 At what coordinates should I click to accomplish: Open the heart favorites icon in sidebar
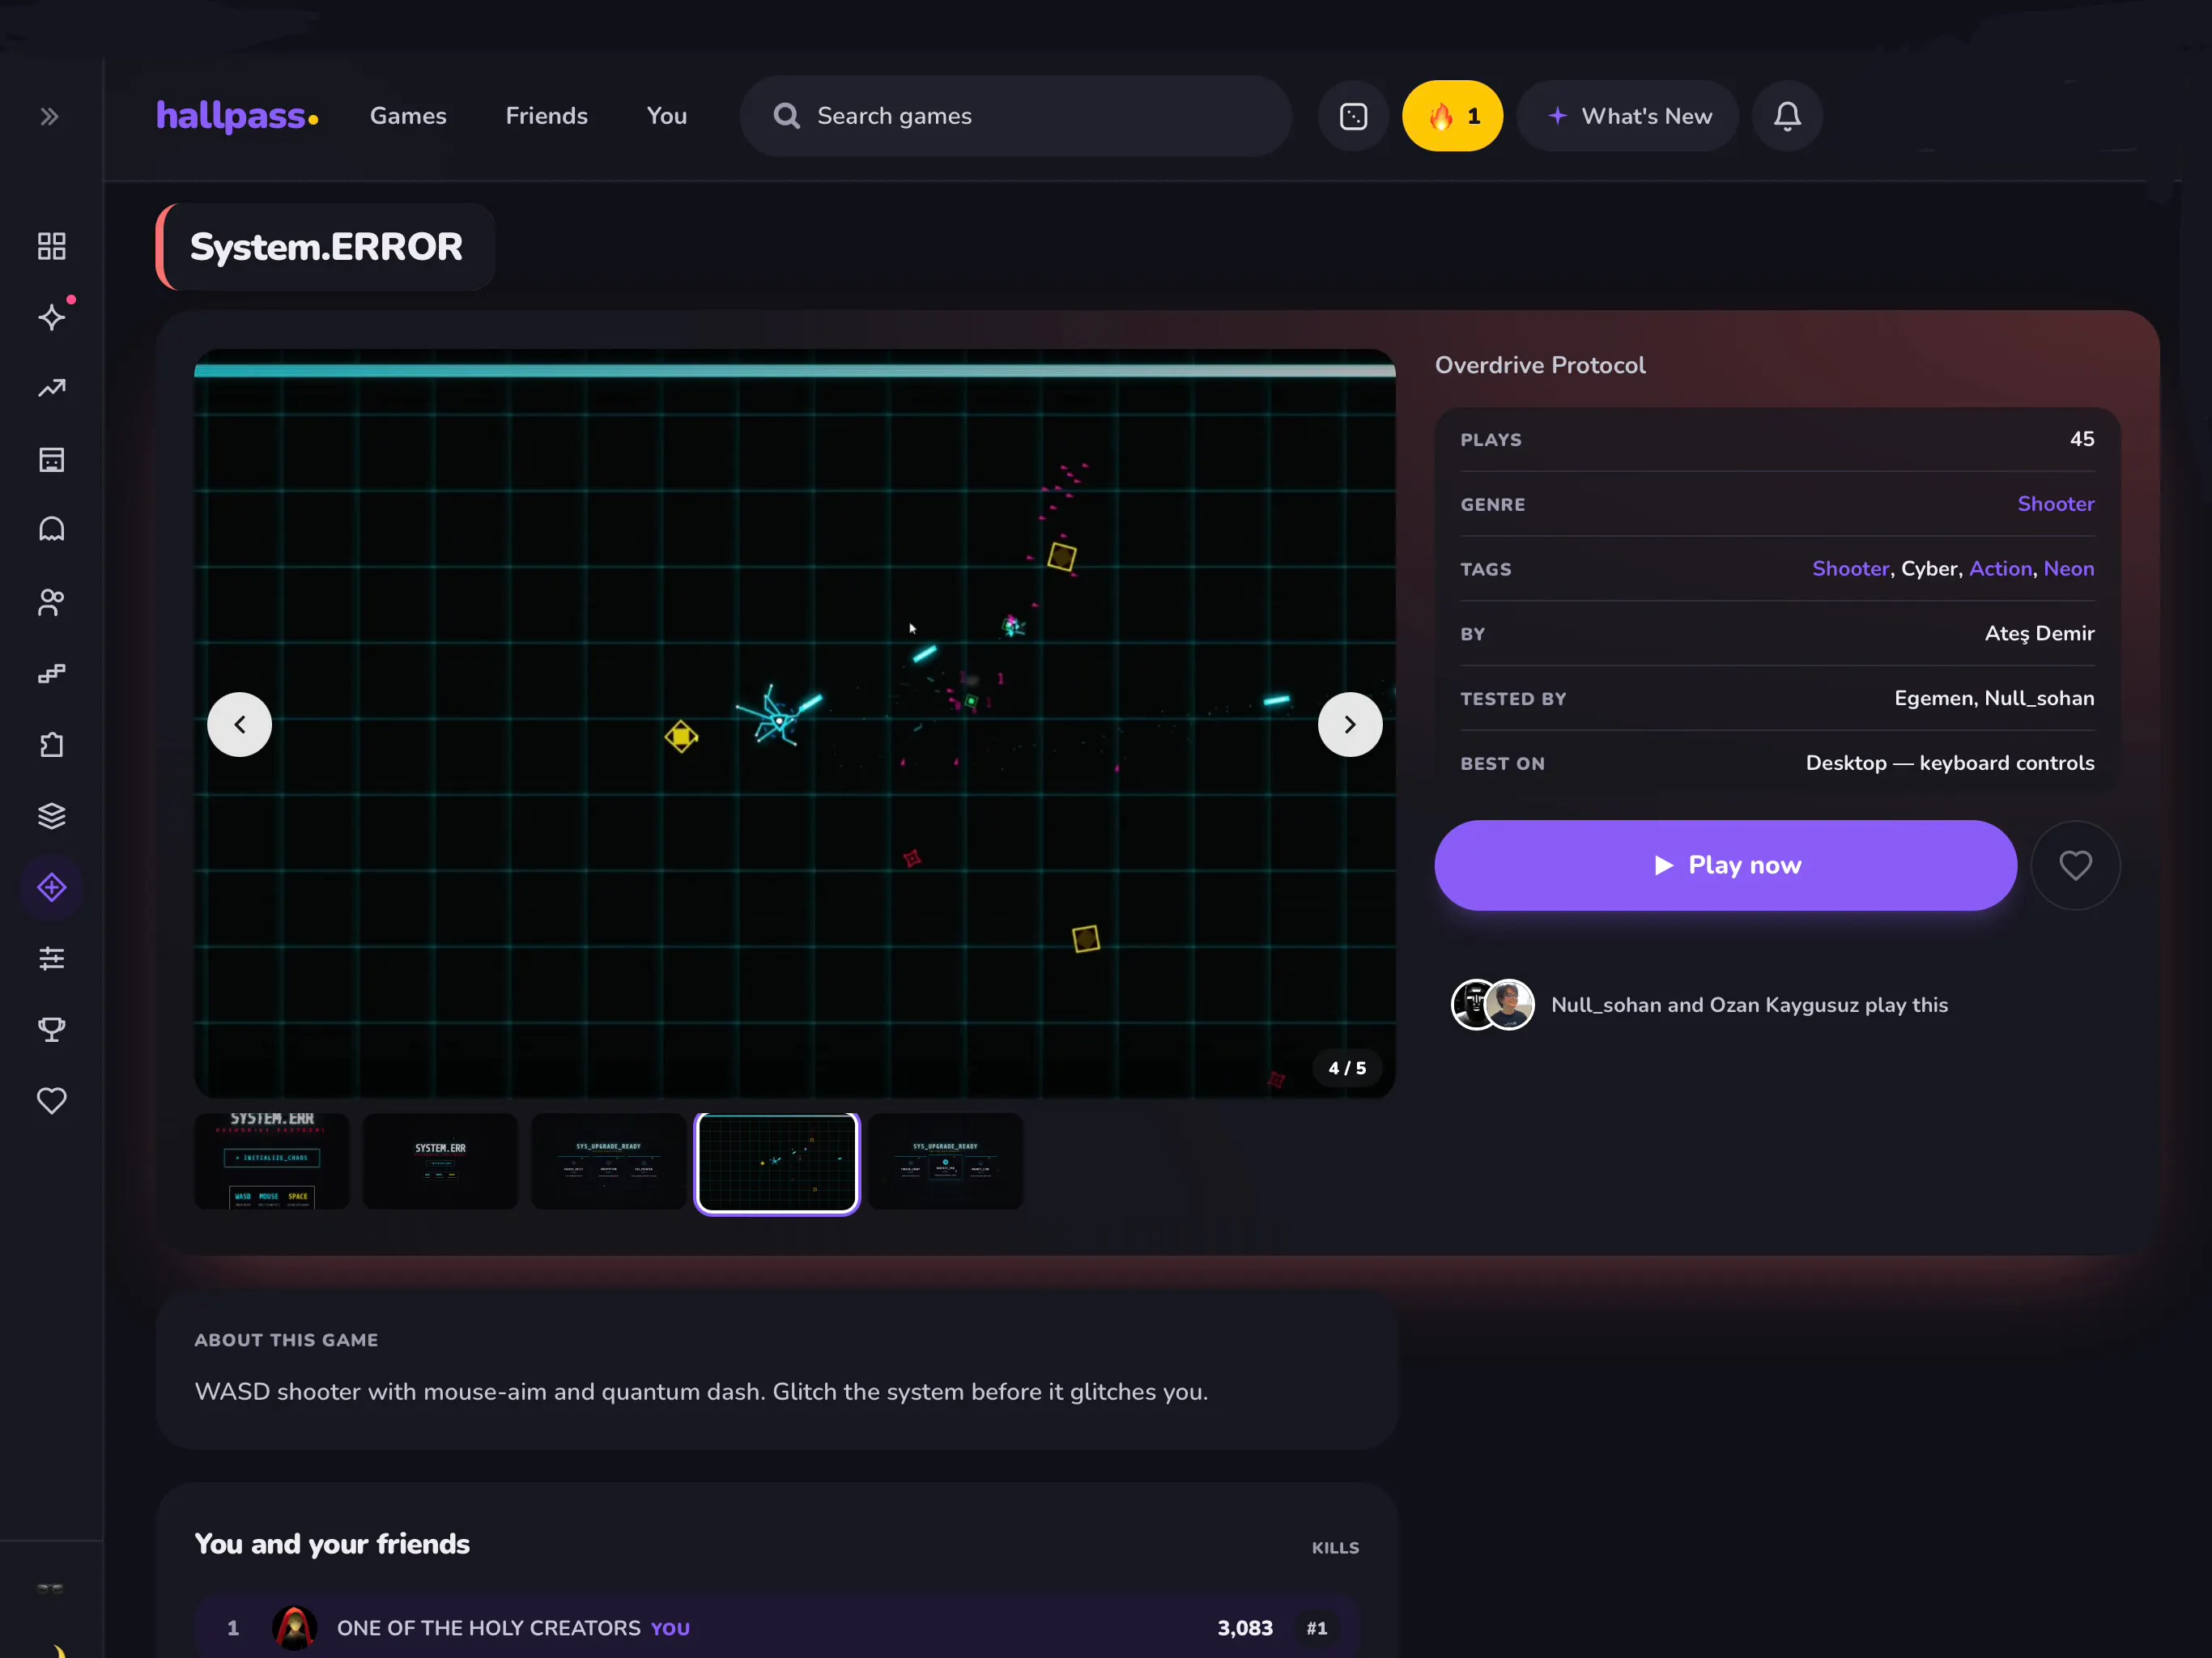click(x=51, y=1101)
